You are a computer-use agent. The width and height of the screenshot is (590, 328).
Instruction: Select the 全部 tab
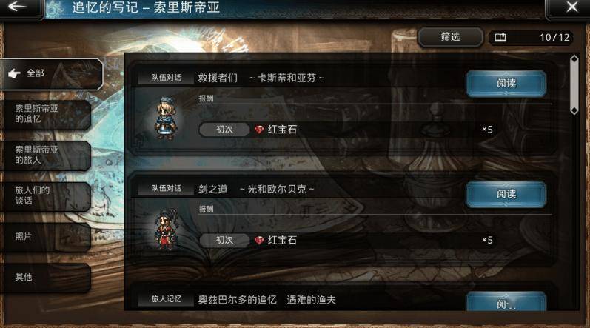51,73
